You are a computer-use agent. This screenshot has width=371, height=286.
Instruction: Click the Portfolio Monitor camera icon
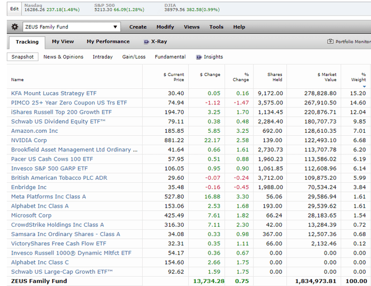click(x=330, y=42)
